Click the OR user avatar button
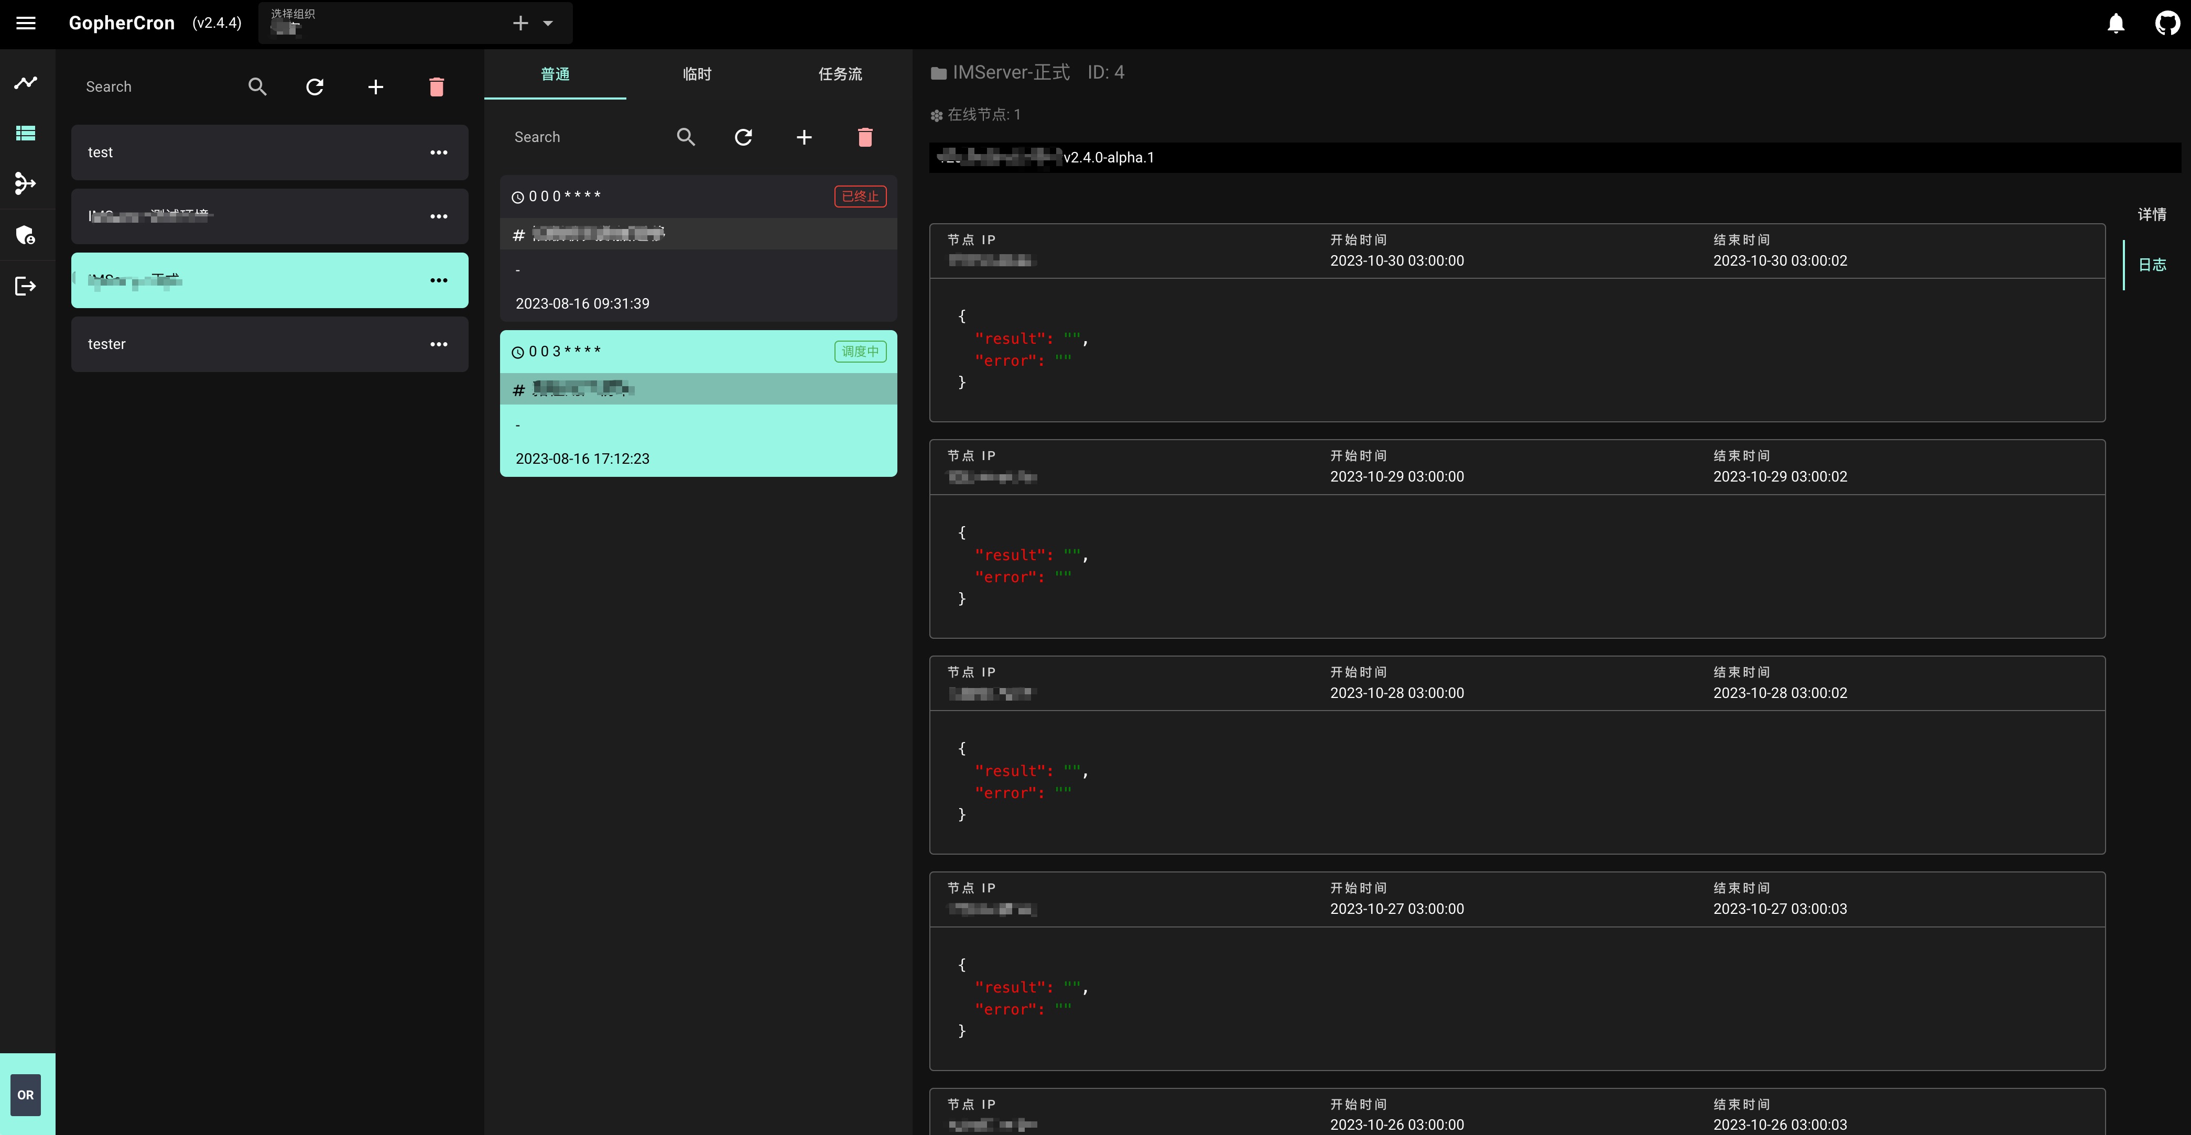Viewport: 2191px width, 1135px height. coord(26,1094)
